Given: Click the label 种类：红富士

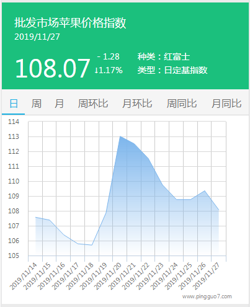Looking at the screenshot, I should tap(164, 56).
